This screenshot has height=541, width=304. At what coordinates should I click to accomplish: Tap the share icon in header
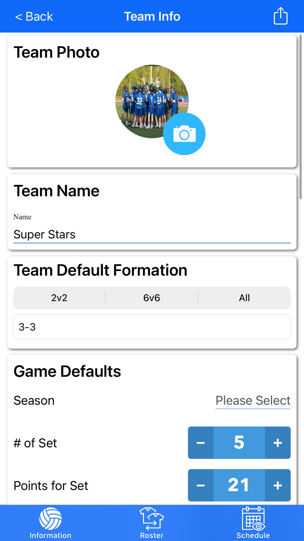tap(281, 17)
